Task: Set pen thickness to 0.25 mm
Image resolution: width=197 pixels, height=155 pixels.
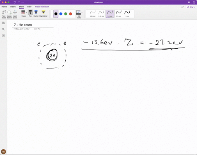Action: [x=93, y=14]
